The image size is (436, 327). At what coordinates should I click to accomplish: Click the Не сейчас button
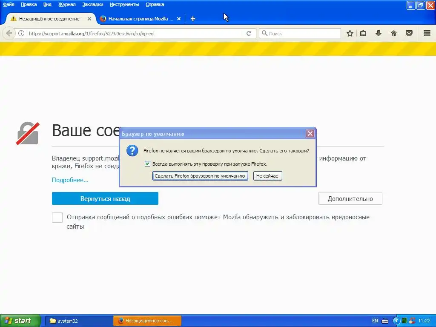267,176
